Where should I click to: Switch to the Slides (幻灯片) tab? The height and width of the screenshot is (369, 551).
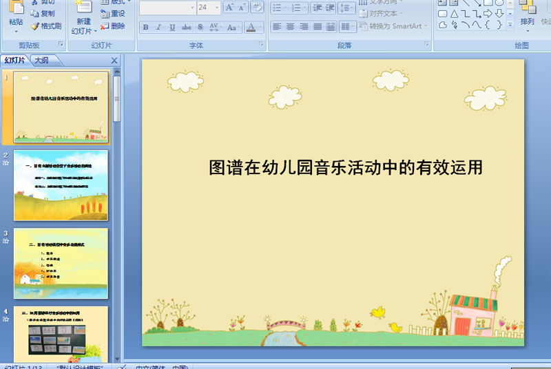tap(15, 61)
